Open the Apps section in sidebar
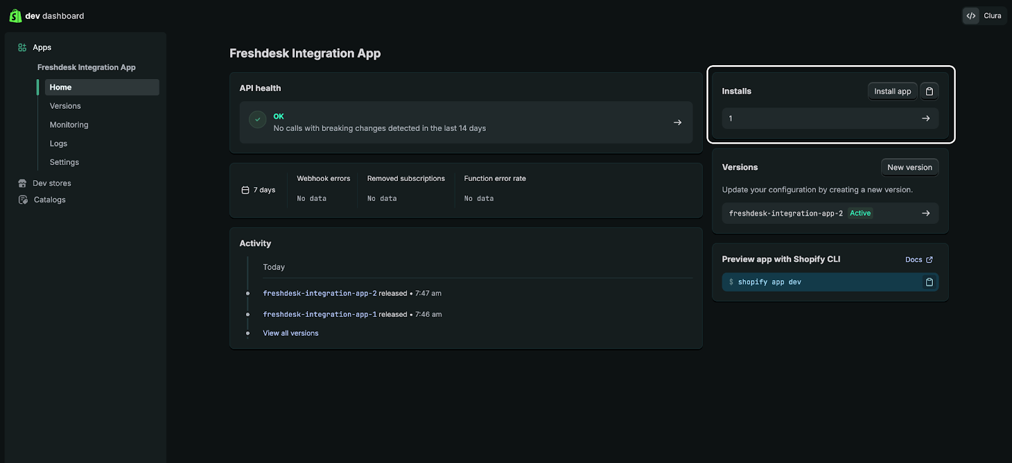This screenshot has height=463, width=1012. (x=42, y=47)
